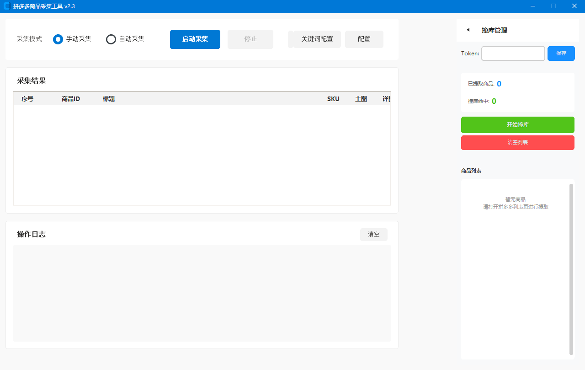Click the Token input field
This screenshot has height=370, width=585.
(513, 54)
